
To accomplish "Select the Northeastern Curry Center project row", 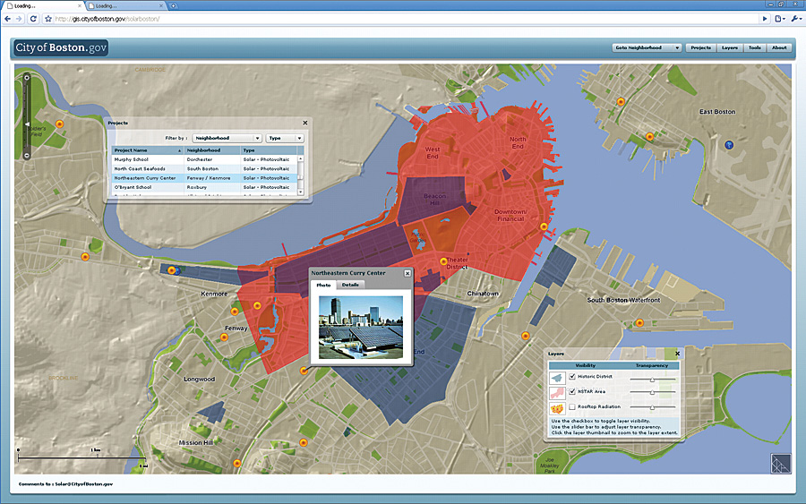I will [x=204, y=178].
